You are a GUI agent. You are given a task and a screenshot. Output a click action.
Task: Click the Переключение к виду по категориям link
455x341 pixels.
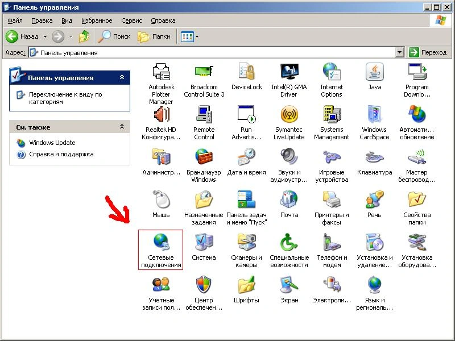pyautogui.click(x=65, y=98)
